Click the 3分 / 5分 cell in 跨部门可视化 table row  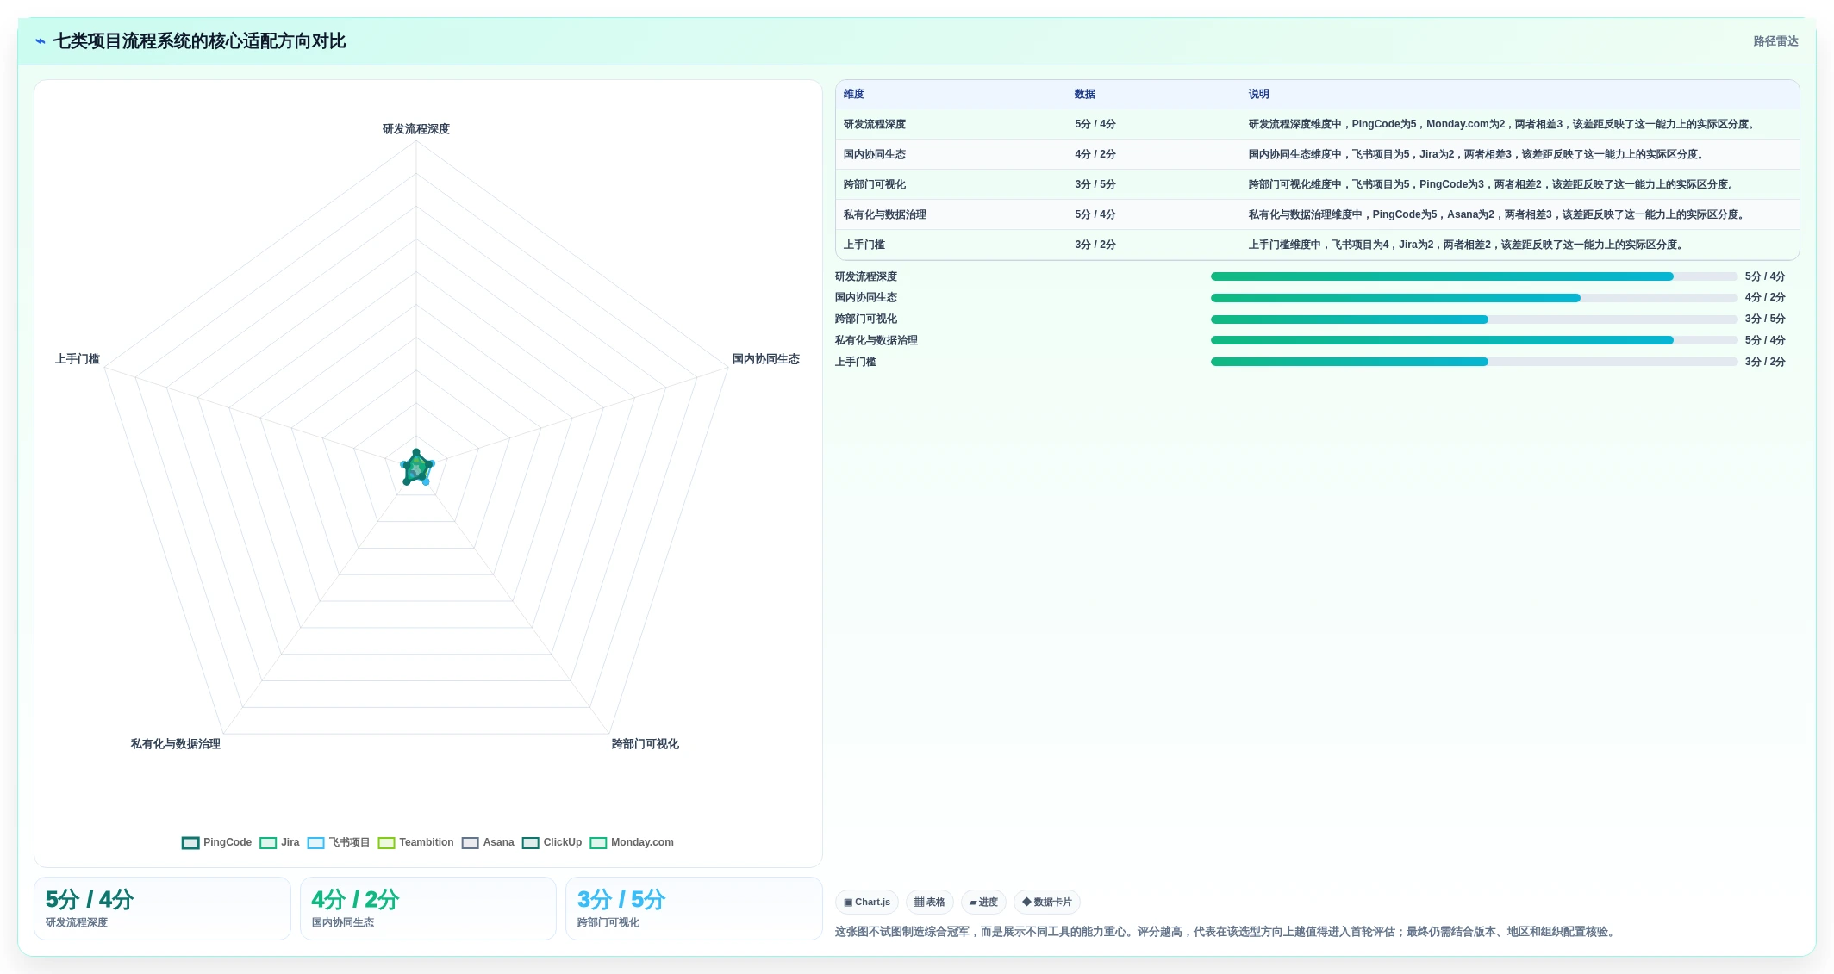tap(1095, 184)
